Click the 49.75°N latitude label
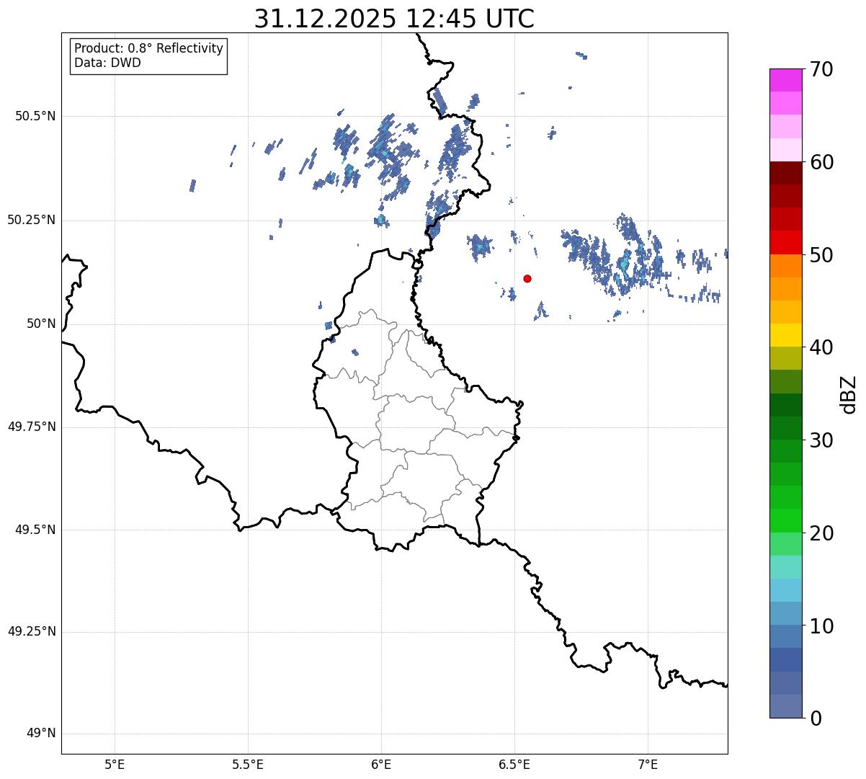 tap(31, 427)
